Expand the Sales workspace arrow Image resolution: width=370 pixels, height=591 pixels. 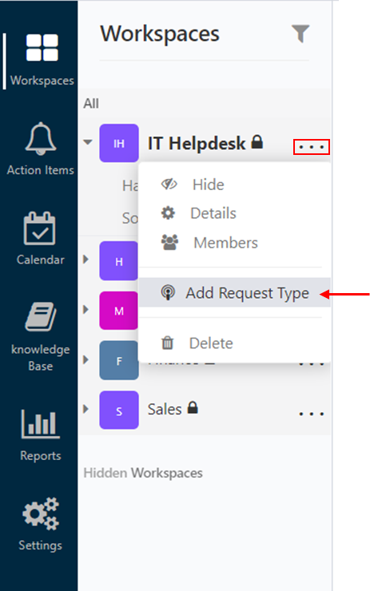pyautogui.click(x=86, y=409)
